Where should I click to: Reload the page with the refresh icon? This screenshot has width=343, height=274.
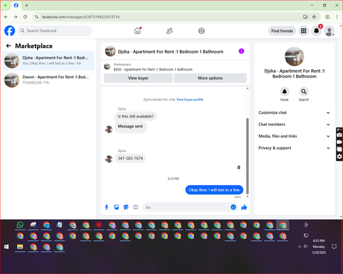point(25,16)
